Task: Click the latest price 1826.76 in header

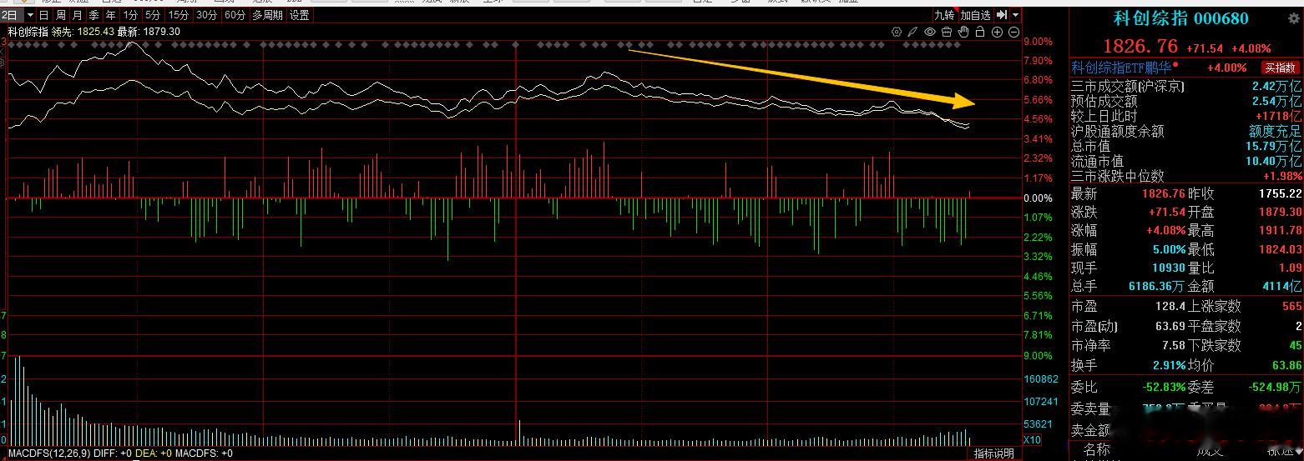Action: [1140, 47]
